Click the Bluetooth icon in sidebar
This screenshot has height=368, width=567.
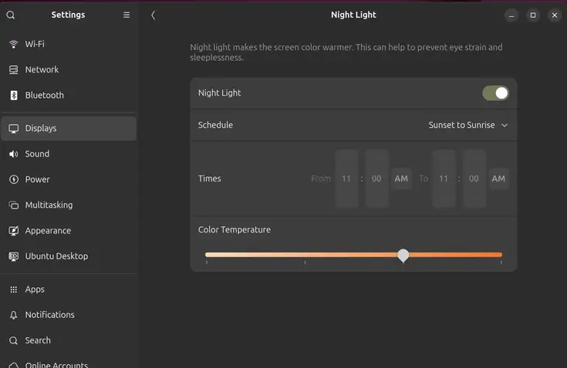click(14, 95)
